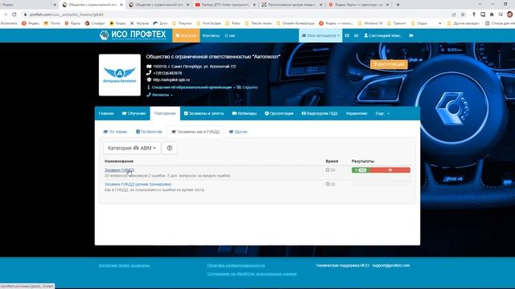Bookmark the page with the star icon

(x=463, y=14)
